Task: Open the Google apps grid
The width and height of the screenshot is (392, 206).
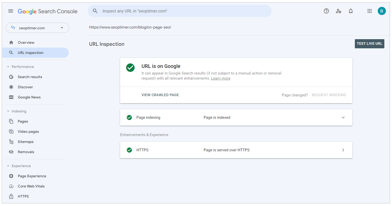Action: click(370, 11)
